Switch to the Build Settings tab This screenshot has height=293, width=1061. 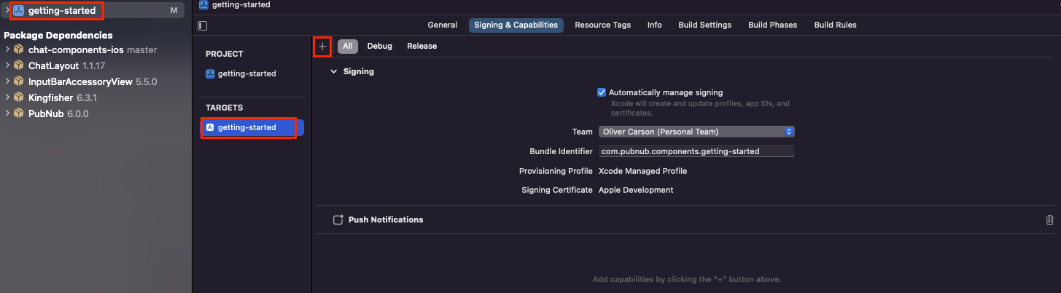pos(704,25)
